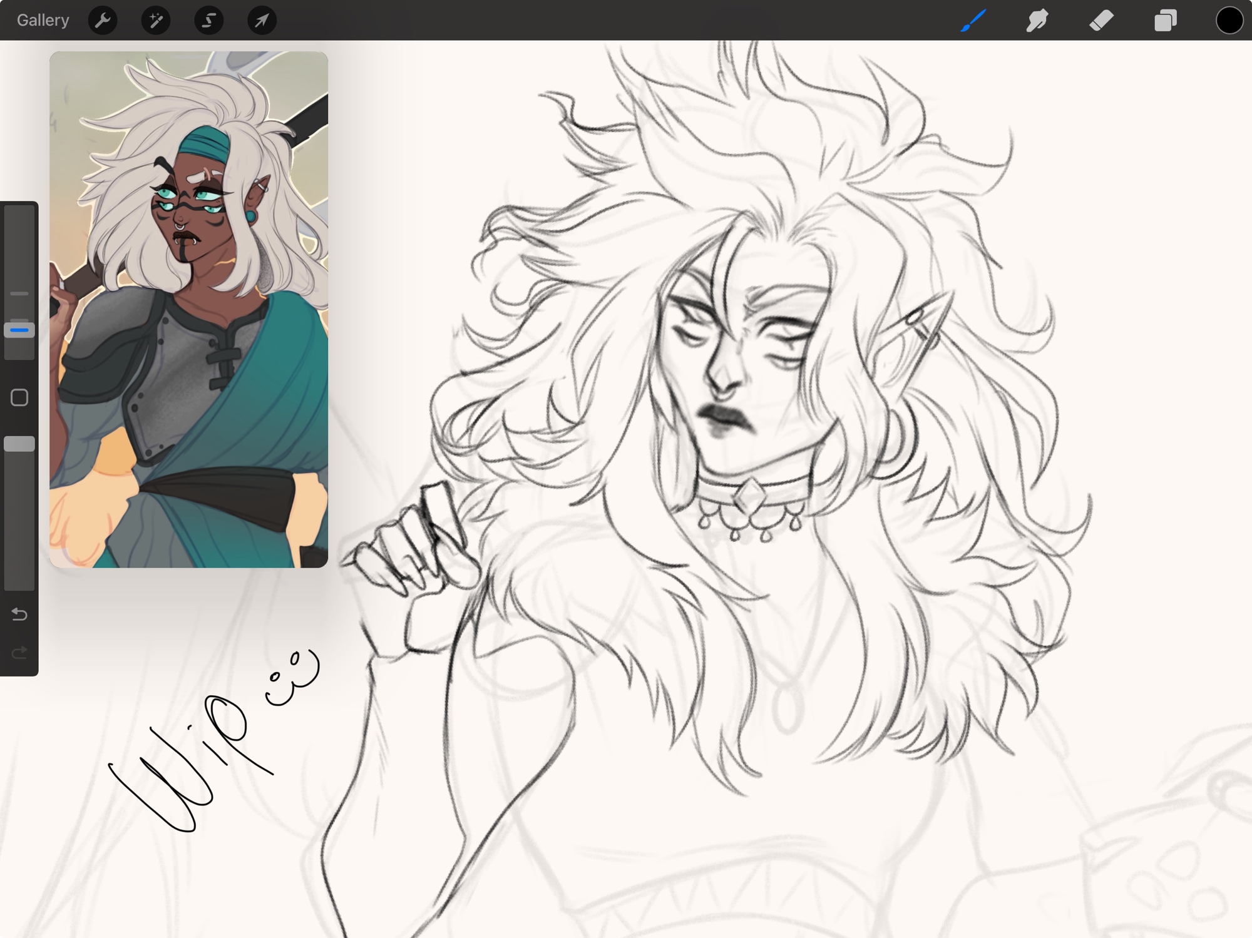The image size is (1252, 938).
Task: Tap the colored reference image window
Action: point(188,313)
